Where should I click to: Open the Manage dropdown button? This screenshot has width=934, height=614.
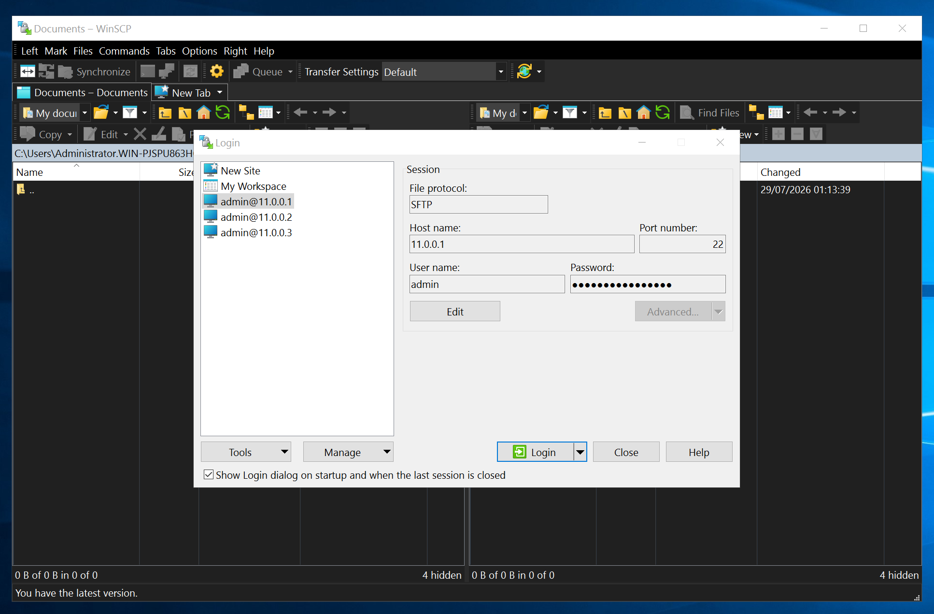348,452
